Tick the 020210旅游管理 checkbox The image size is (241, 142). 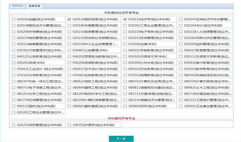pyautogui.click(x=69, y=32)
